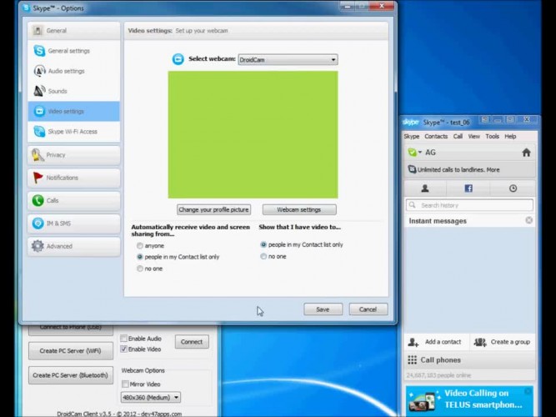Expand the General category header
The width and height of the screenshot is (556, 417).
73,31
